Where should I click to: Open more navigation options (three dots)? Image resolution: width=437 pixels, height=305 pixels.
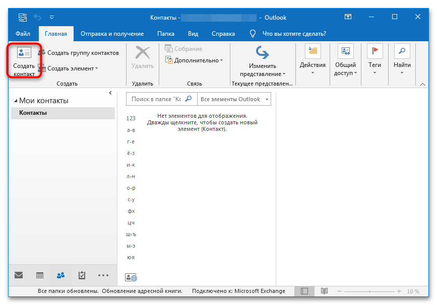pyautogui.click(x=103, y=275)
